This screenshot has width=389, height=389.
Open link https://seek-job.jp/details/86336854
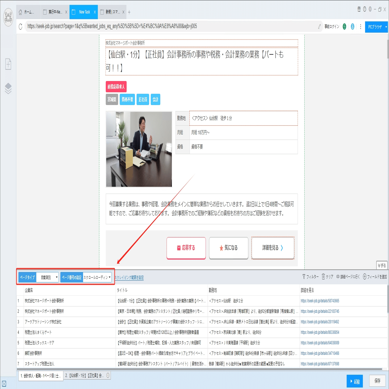point(320,332)
